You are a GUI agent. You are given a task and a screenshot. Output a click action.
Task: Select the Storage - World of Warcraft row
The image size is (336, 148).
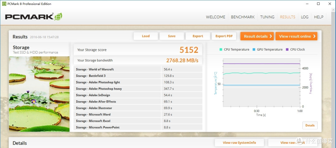click(138, 69)
